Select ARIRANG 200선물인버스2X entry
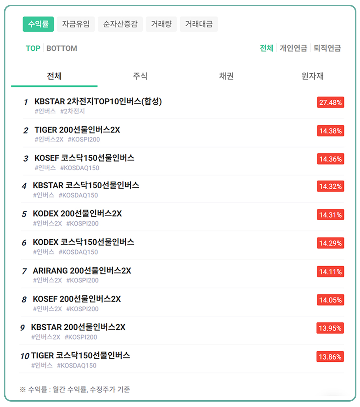This screenshot has height=407, width=360. tap(82, 271)
